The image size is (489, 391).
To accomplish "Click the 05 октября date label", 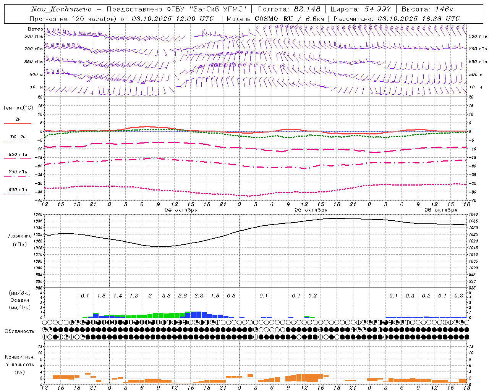I will pos(311,210).
